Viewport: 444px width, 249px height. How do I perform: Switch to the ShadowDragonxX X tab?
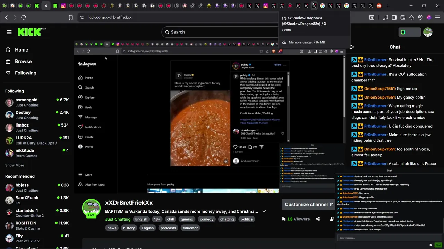point(314,6)
